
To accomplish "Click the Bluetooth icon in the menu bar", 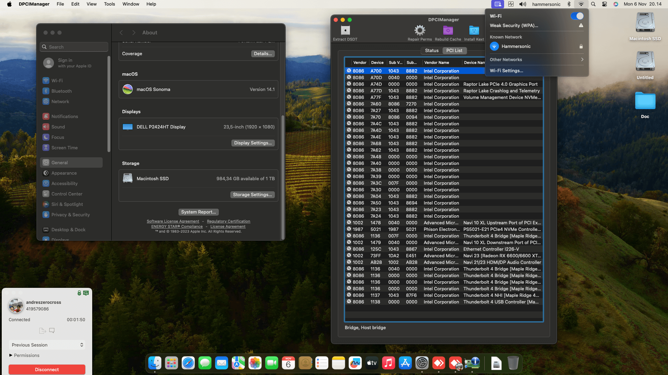I will 569,4.
